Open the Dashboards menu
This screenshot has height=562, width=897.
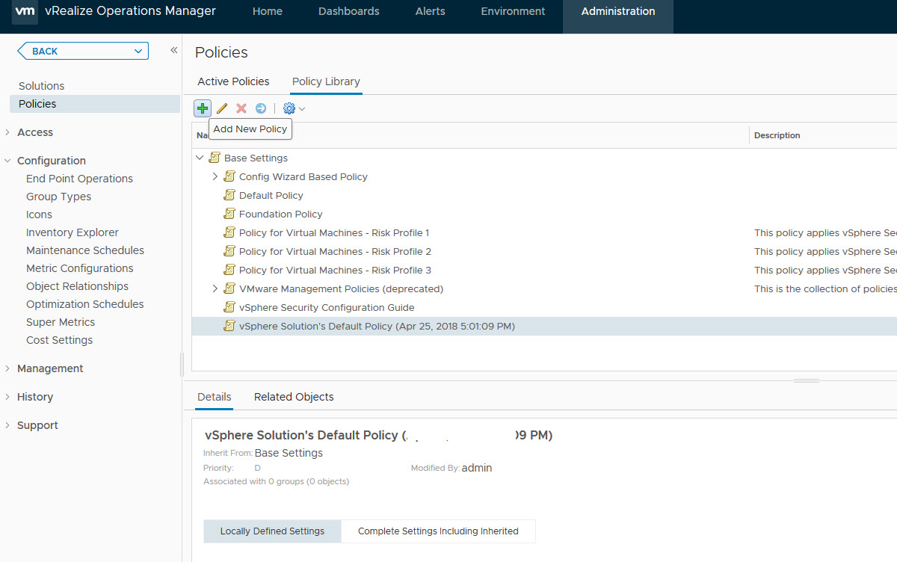pyautogui.click(x=348, y=11)
